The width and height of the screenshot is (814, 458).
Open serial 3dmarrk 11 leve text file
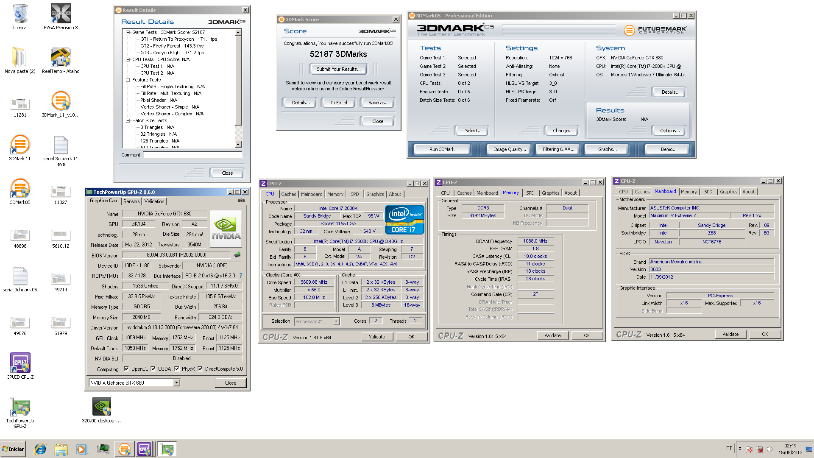[x=61, y=151]
